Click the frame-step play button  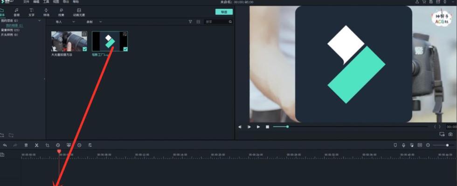[x=249, y=126]
